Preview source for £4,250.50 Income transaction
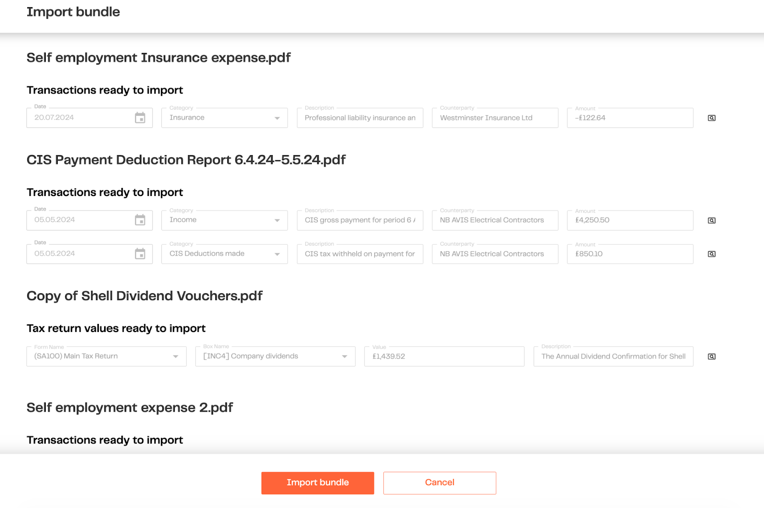Image resolution: width=764 pixels, height=508 pixels. coord(711,220)
